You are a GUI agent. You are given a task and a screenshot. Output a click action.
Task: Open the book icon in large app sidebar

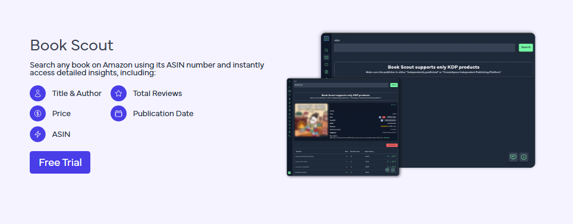[326, 57]
